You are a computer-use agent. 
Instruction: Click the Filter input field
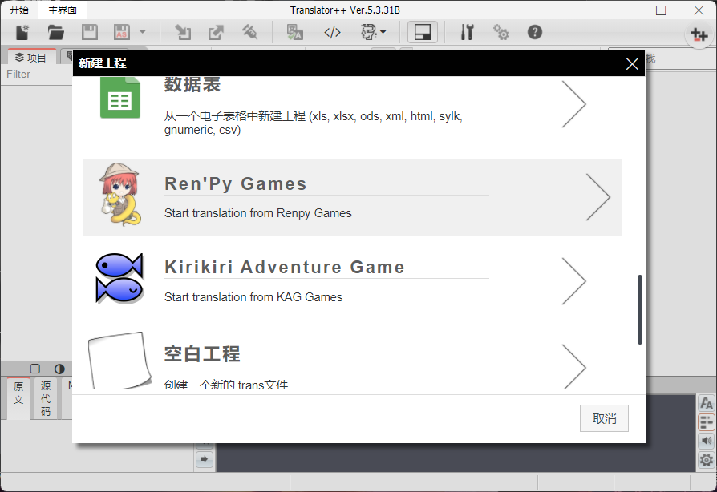pos(38,74)
